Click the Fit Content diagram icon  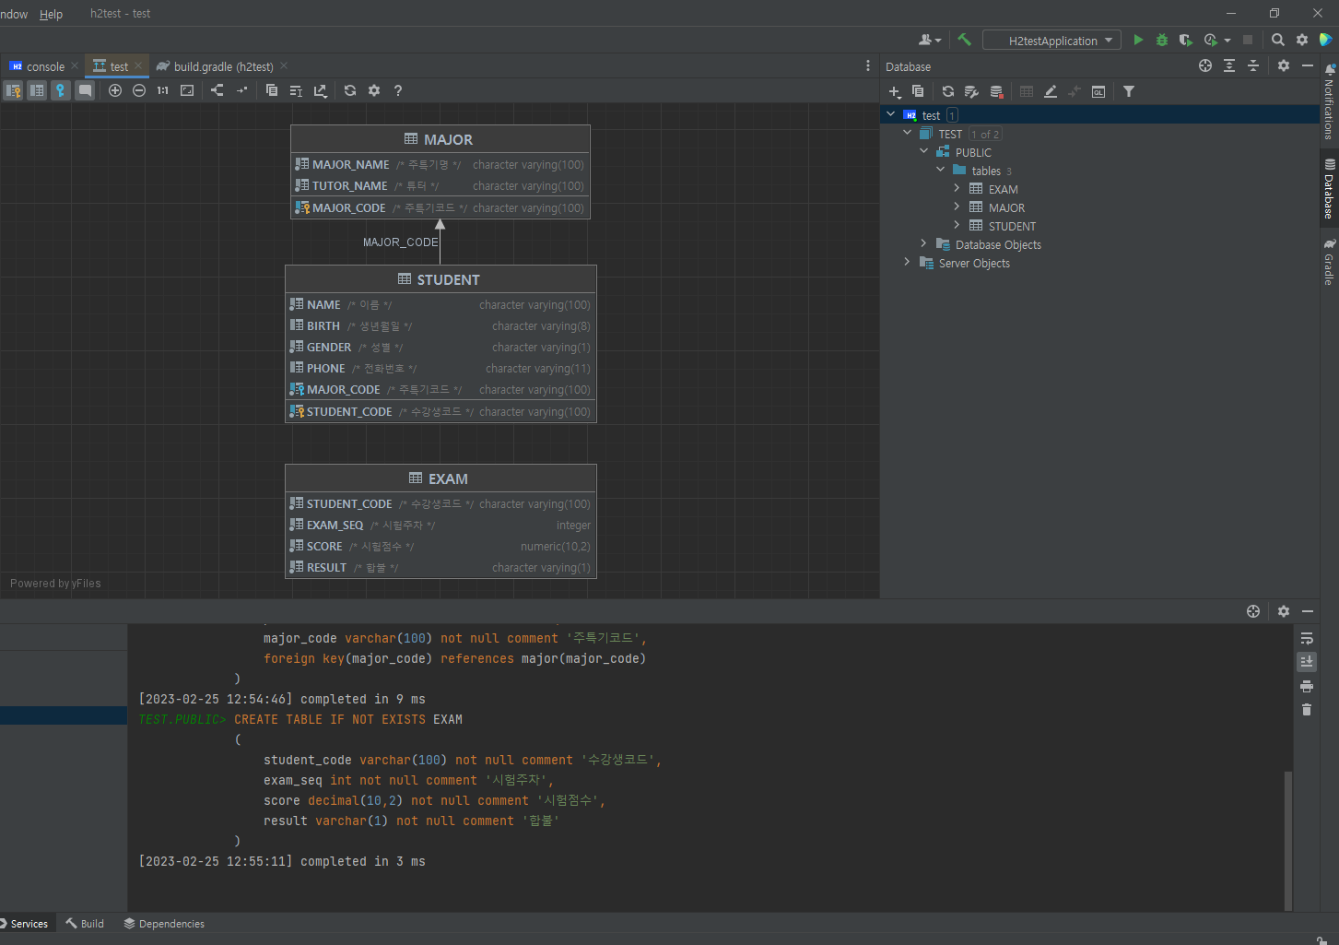187,90
